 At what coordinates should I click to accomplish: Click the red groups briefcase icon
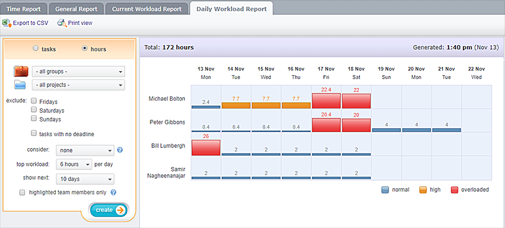tap(21, 71)
